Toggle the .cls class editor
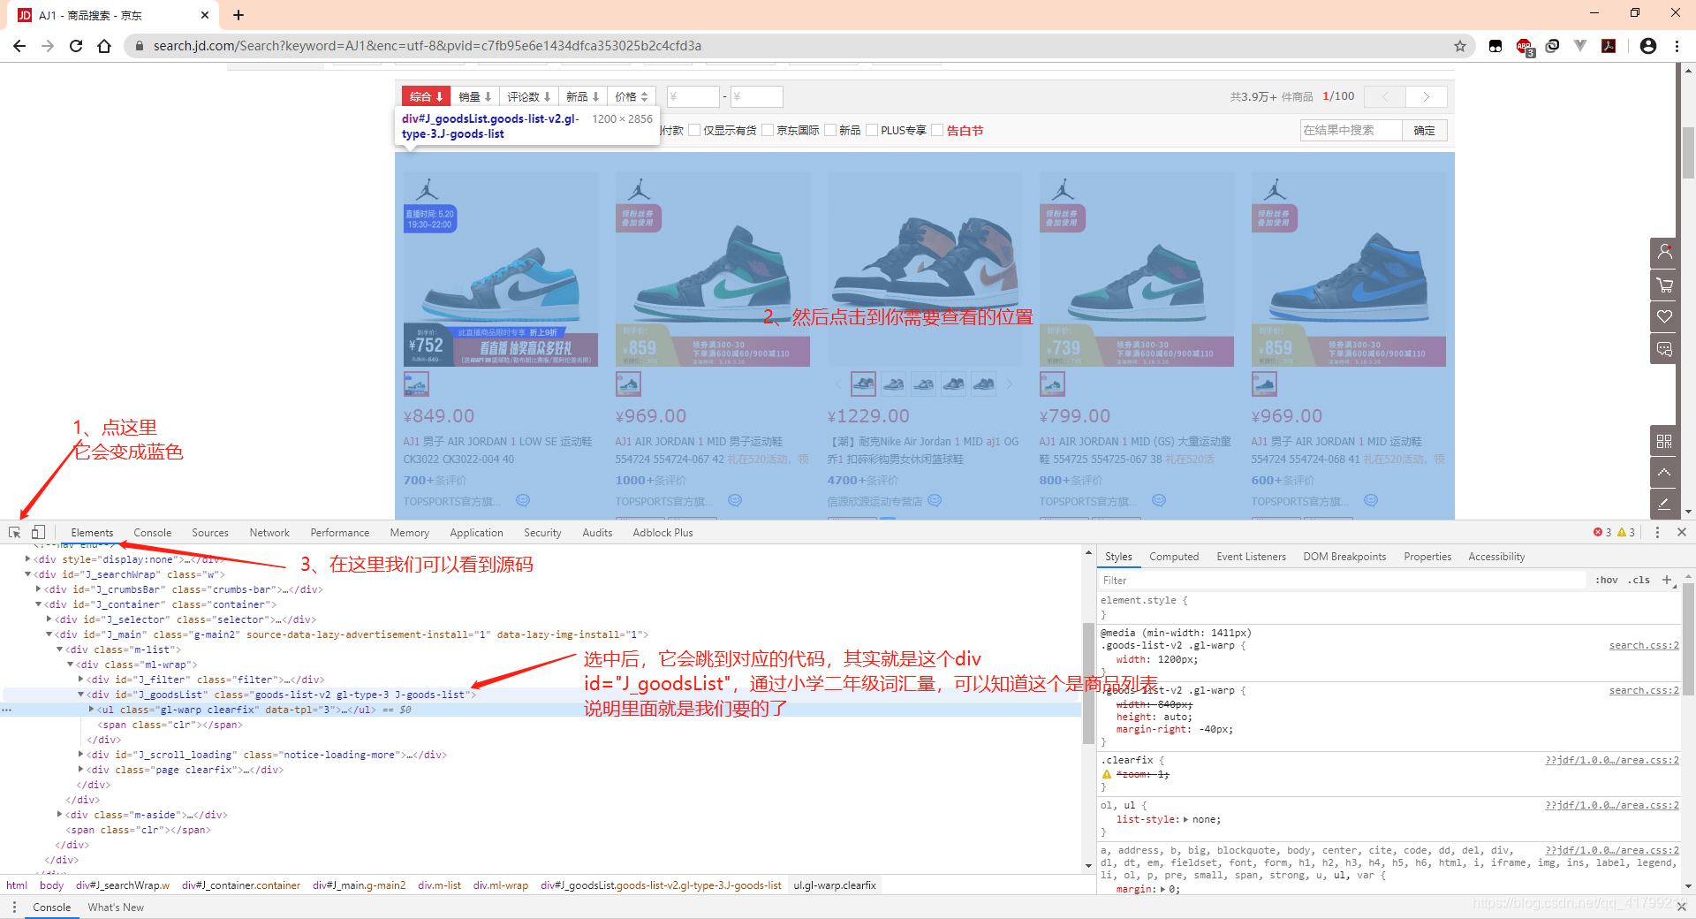The image size is (1696, 919). 1640,580
